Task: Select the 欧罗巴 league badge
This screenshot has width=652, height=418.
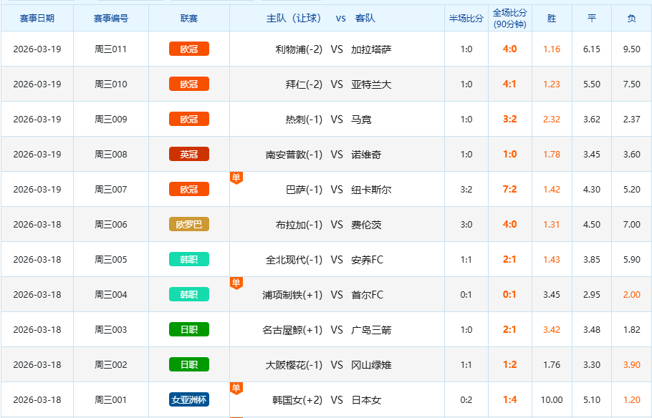Action: 189,224
